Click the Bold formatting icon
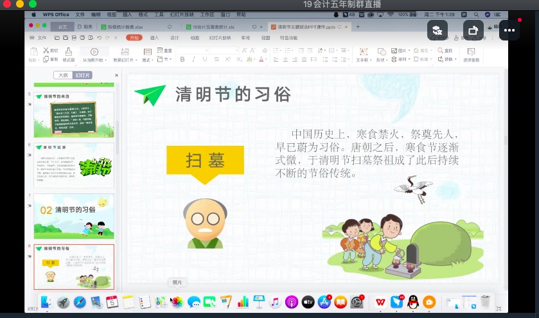Screen dimensions: 539x318 (x=182, y=60)
